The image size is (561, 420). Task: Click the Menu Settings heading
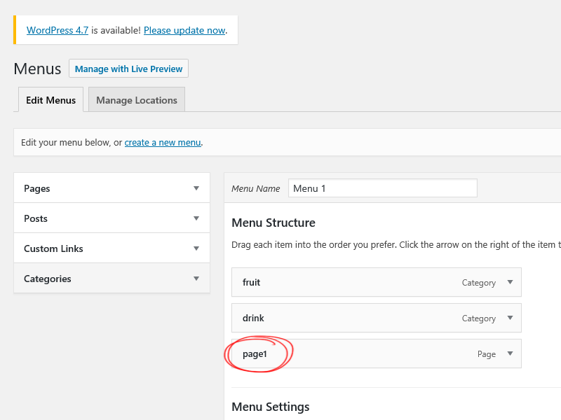[x=271, y=407]
